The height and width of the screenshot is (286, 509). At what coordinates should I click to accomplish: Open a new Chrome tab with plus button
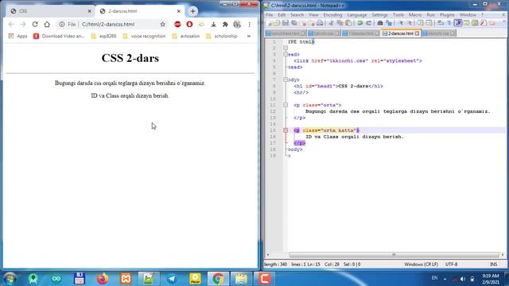tap(192, 11)
